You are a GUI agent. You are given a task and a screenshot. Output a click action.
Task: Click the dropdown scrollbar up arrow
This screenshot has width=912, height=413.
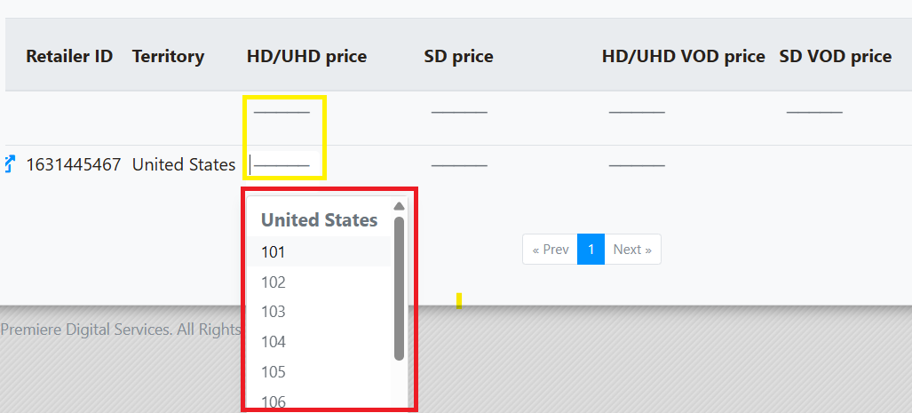point(399,206)
